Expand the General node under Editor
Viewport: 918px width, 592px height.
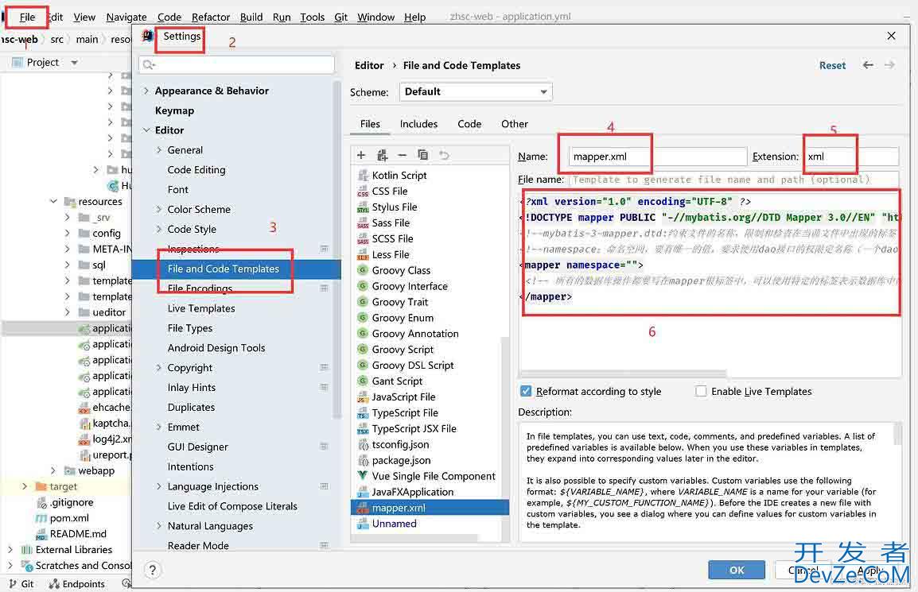[158, 149]
